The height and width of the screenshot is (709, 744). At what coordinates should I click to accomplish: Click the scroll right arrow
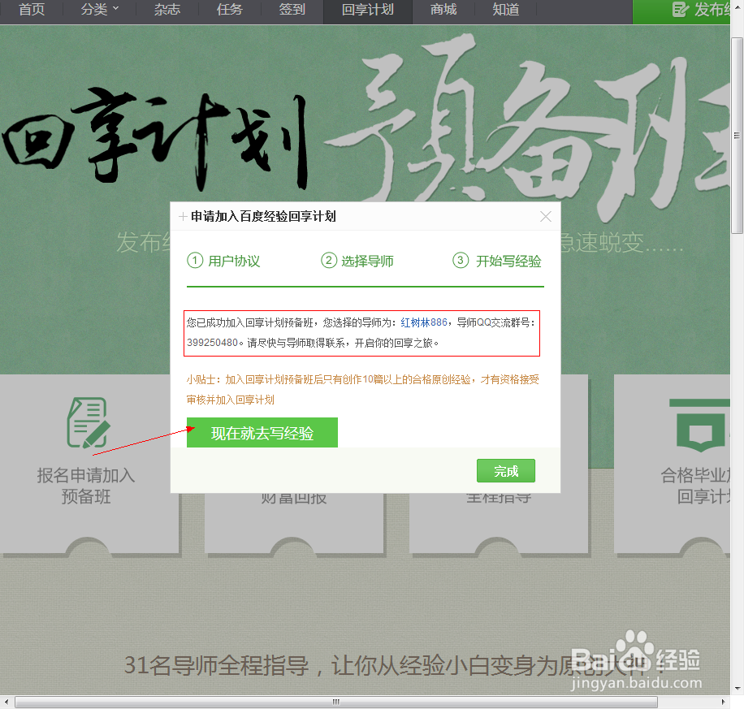[723, 702]
